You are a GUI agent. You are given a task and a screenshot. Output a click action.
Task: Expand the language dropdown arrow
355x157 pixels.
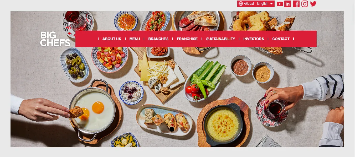pyautogui.click(x=271, y=4)
